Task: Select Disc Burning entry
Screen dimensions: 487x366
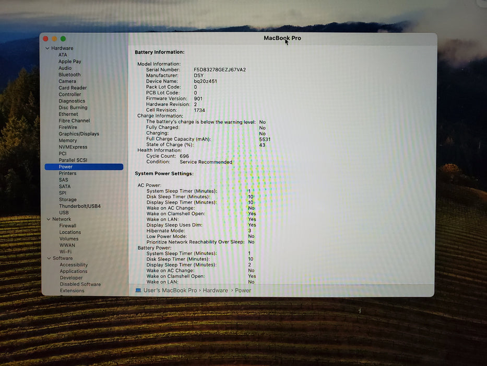Action: pyautogui.click(x=73, y=107)
